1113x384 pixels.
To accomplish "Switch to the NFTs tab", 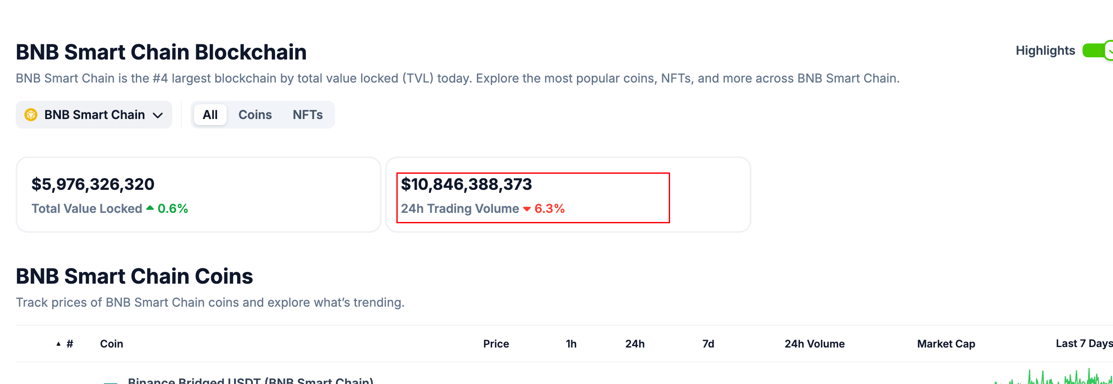I will pos(308,115).
